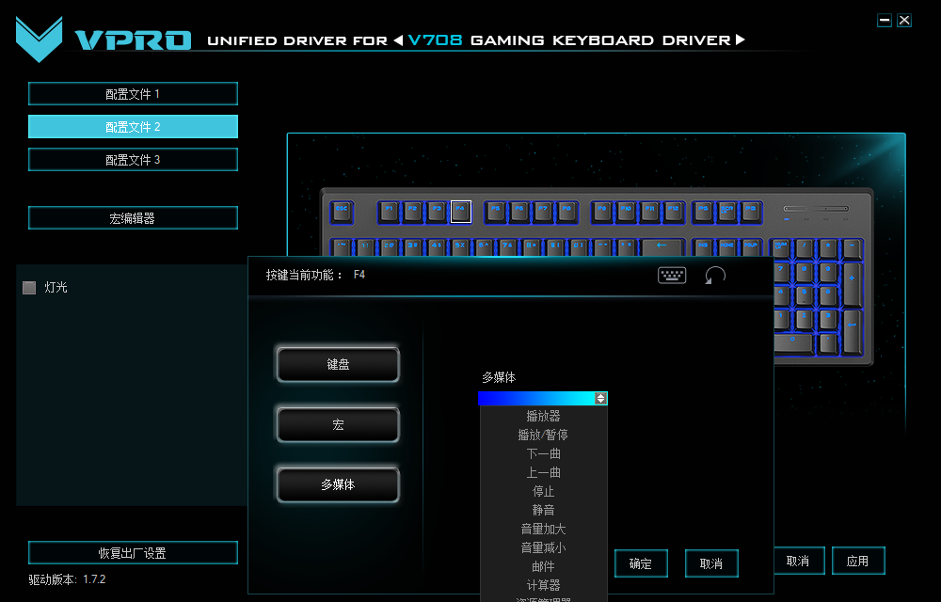Click the numpad 0 key
This screenshot has height=602, width=941.
pos(793,342)
